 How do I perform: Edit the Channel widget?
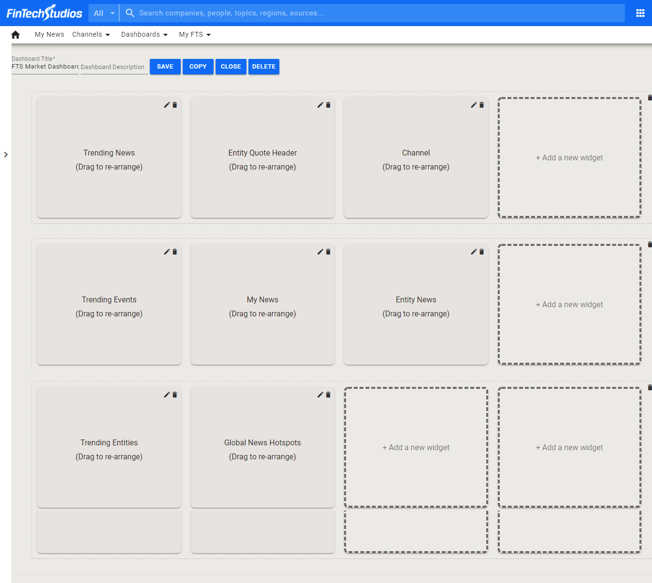pyautogui.click(x=474, y=105)
